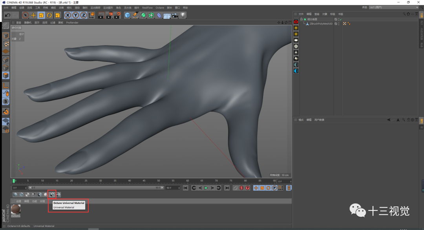Click the red Record Active Objects button
The width and height of the screenshot is (424, 230).
235,188
